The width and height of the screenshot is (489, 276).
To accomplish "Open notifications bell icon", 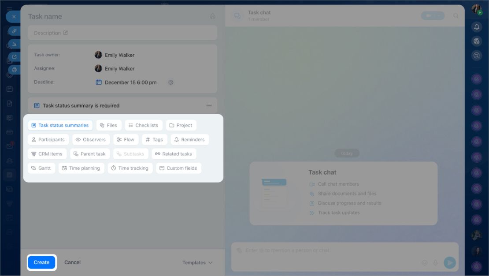I will tap(477, 27).
